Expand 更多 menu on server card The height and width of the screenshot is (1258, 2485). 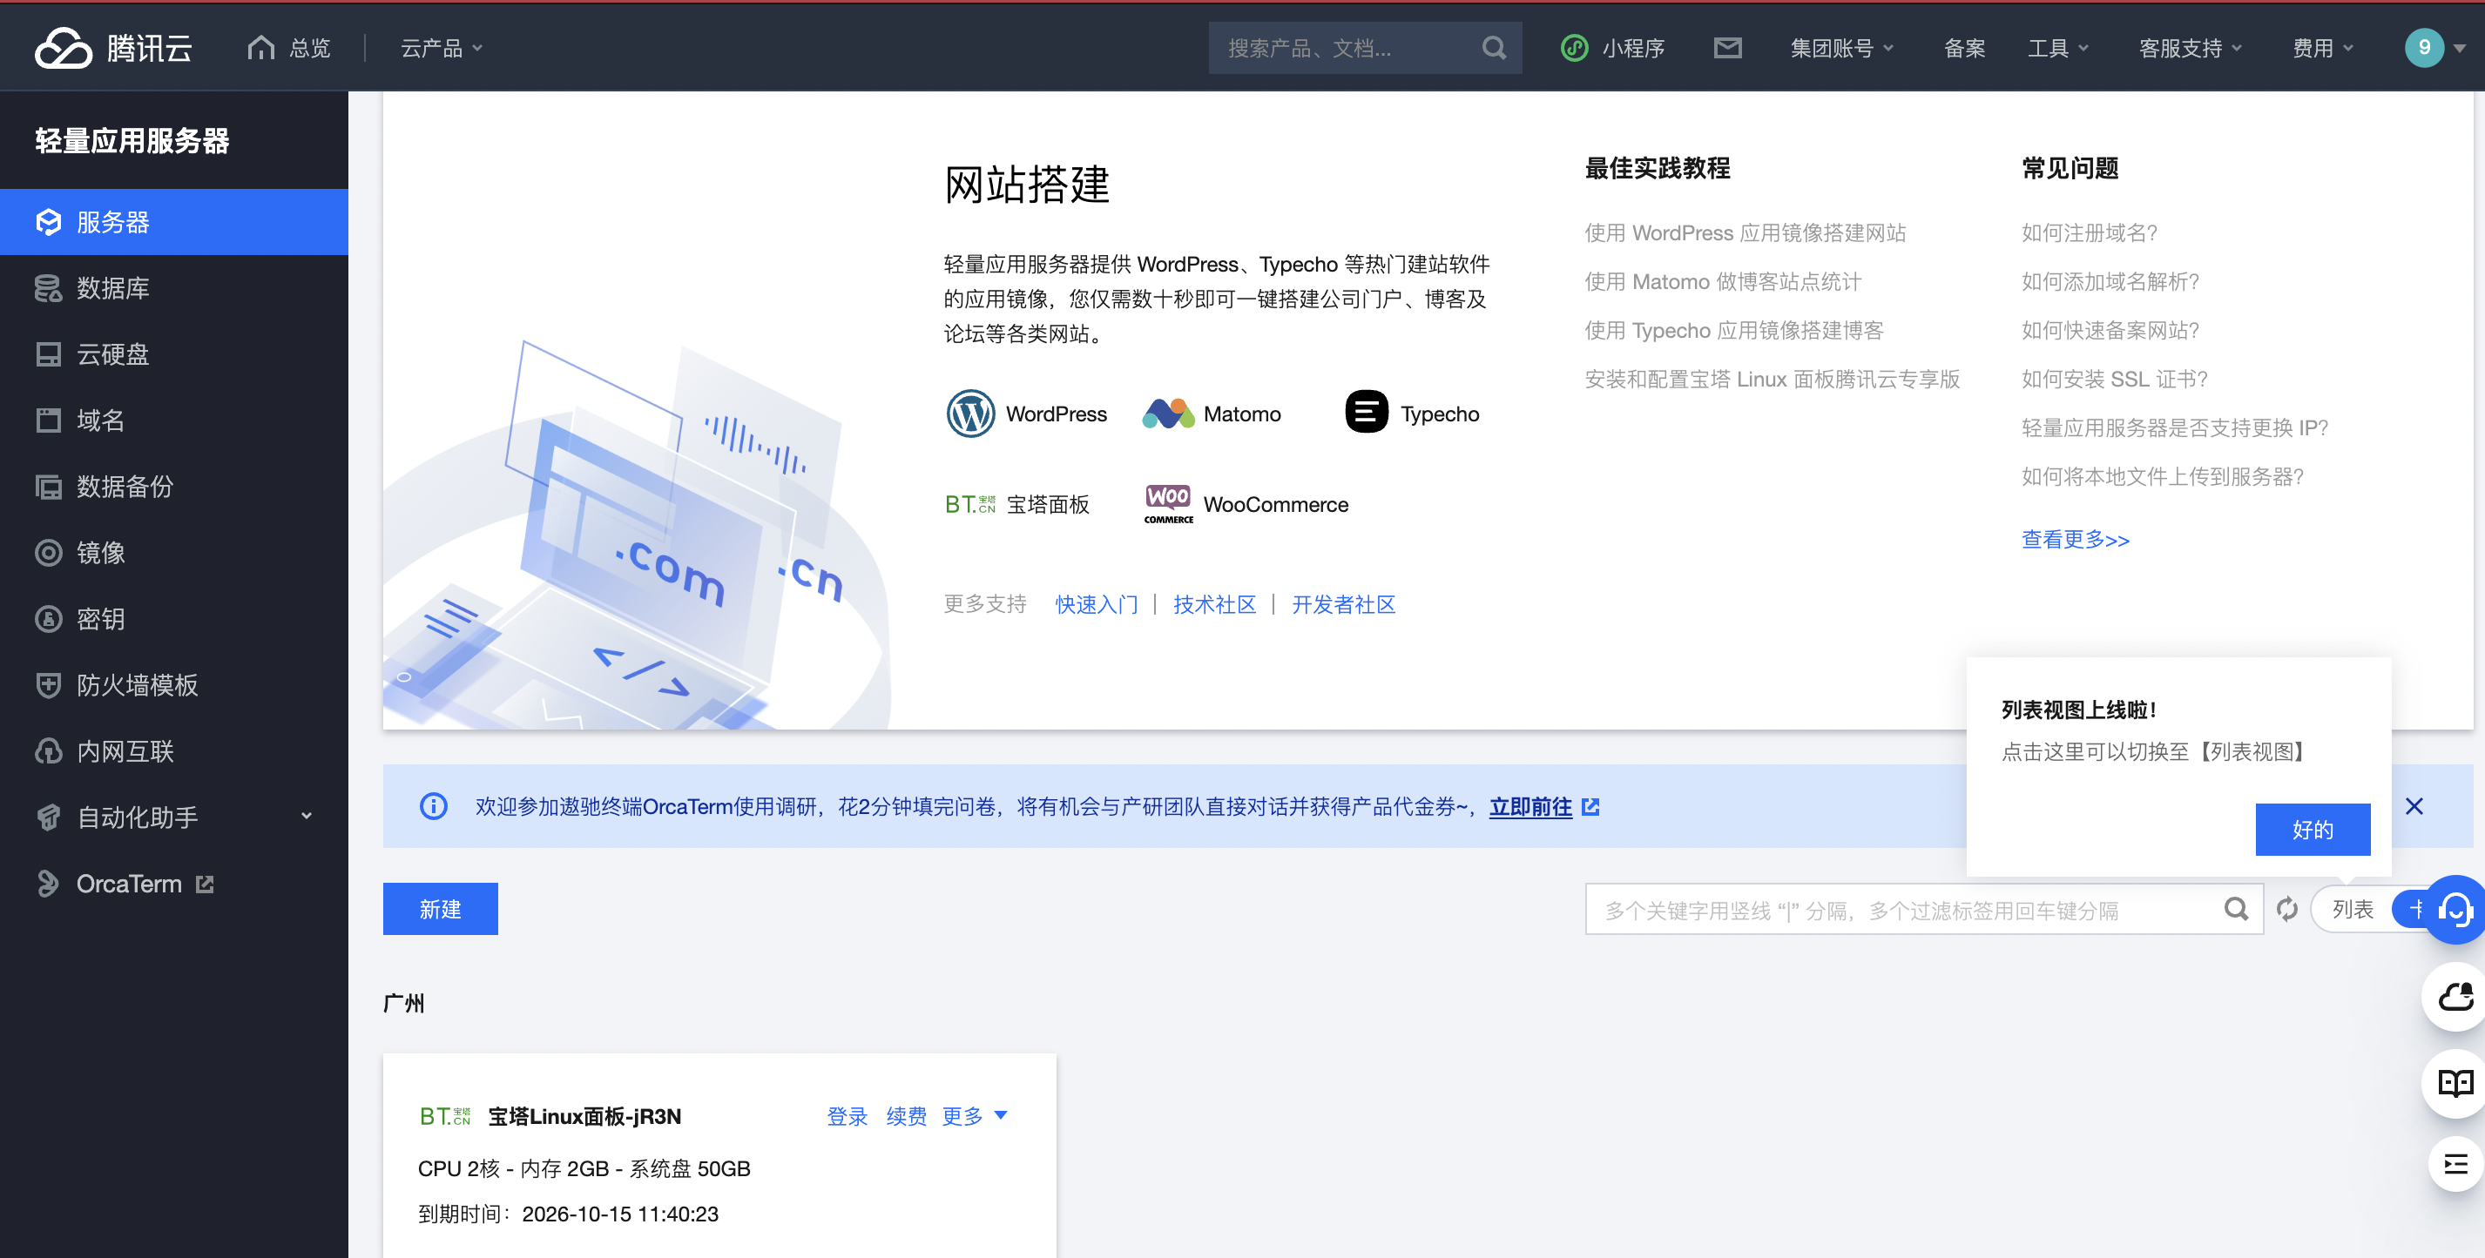point(975,1116)
